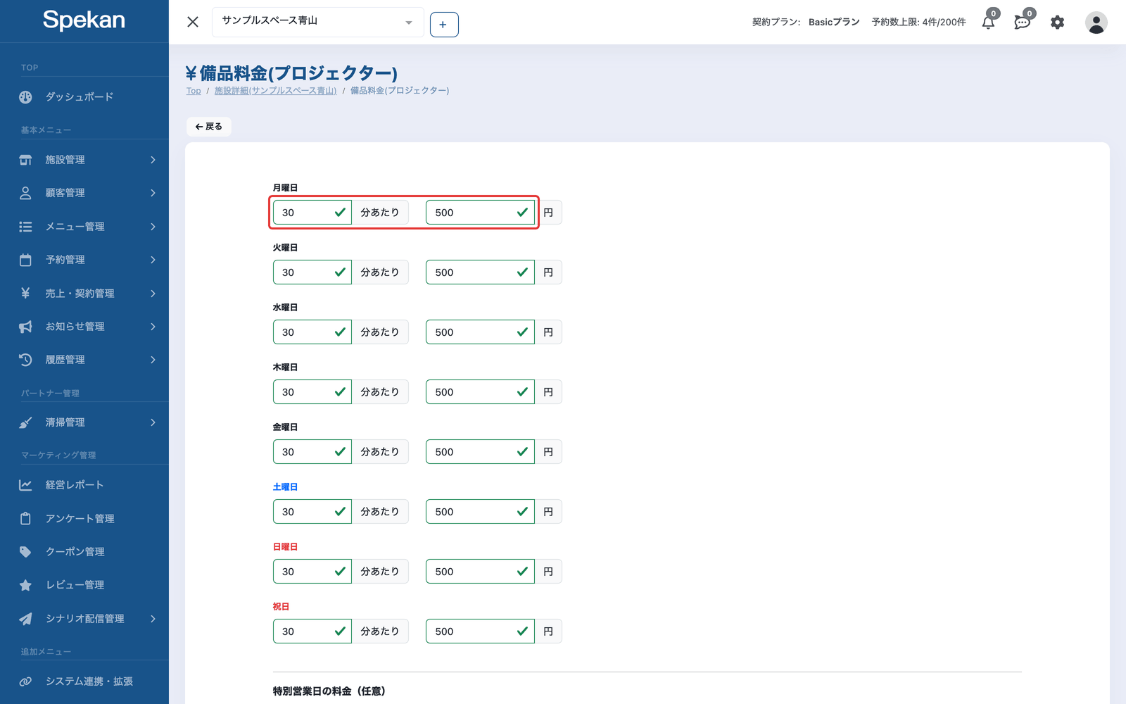This screenshot has width=1126, height=704.
Task: Click the Basicプラン contract plan text
Action: tap(834, 22)
